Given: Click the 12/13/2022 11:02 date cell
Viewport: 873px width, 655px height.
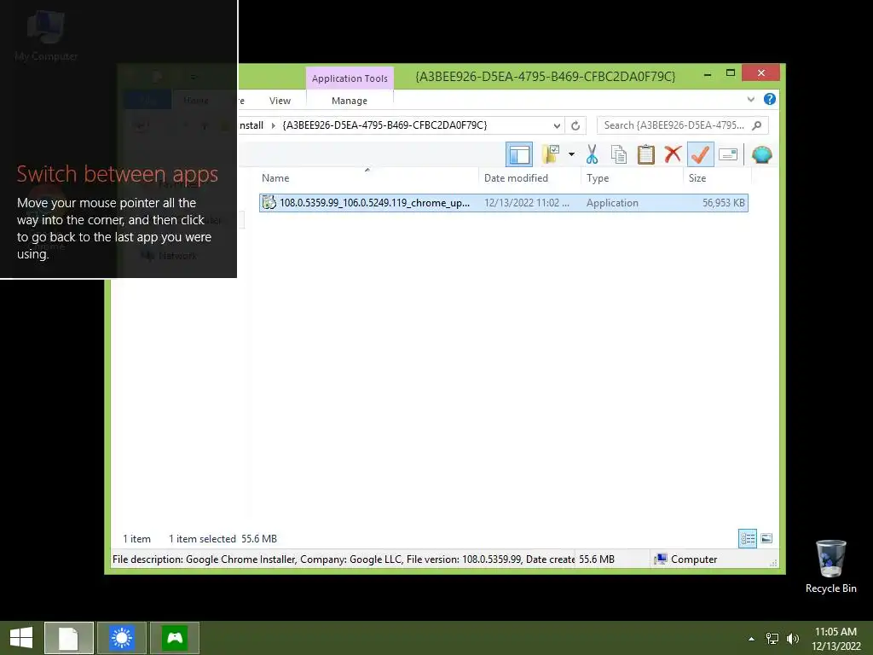Looking at the screenshot, I should click(526, 203).
